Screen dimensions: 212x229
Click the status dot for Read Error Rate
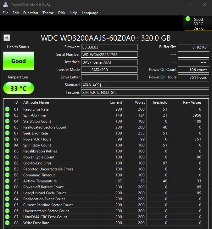pyautogui.click(x=7, y=109)
